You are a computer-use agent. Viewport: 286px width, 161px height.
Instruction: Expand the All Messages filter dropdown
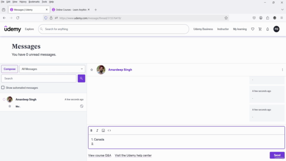[52, 69]
